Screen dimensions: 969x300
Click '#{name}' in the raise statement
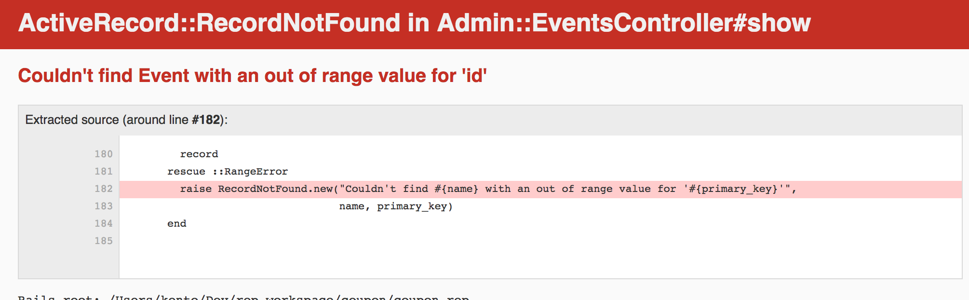(457, 189)
